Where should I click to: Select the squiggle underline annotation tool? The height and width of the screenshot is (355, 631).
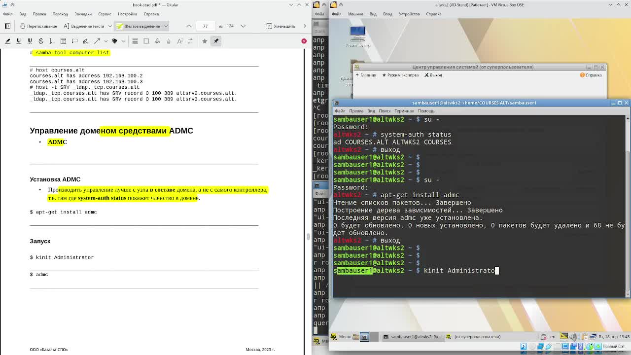[x=30, y=41]
